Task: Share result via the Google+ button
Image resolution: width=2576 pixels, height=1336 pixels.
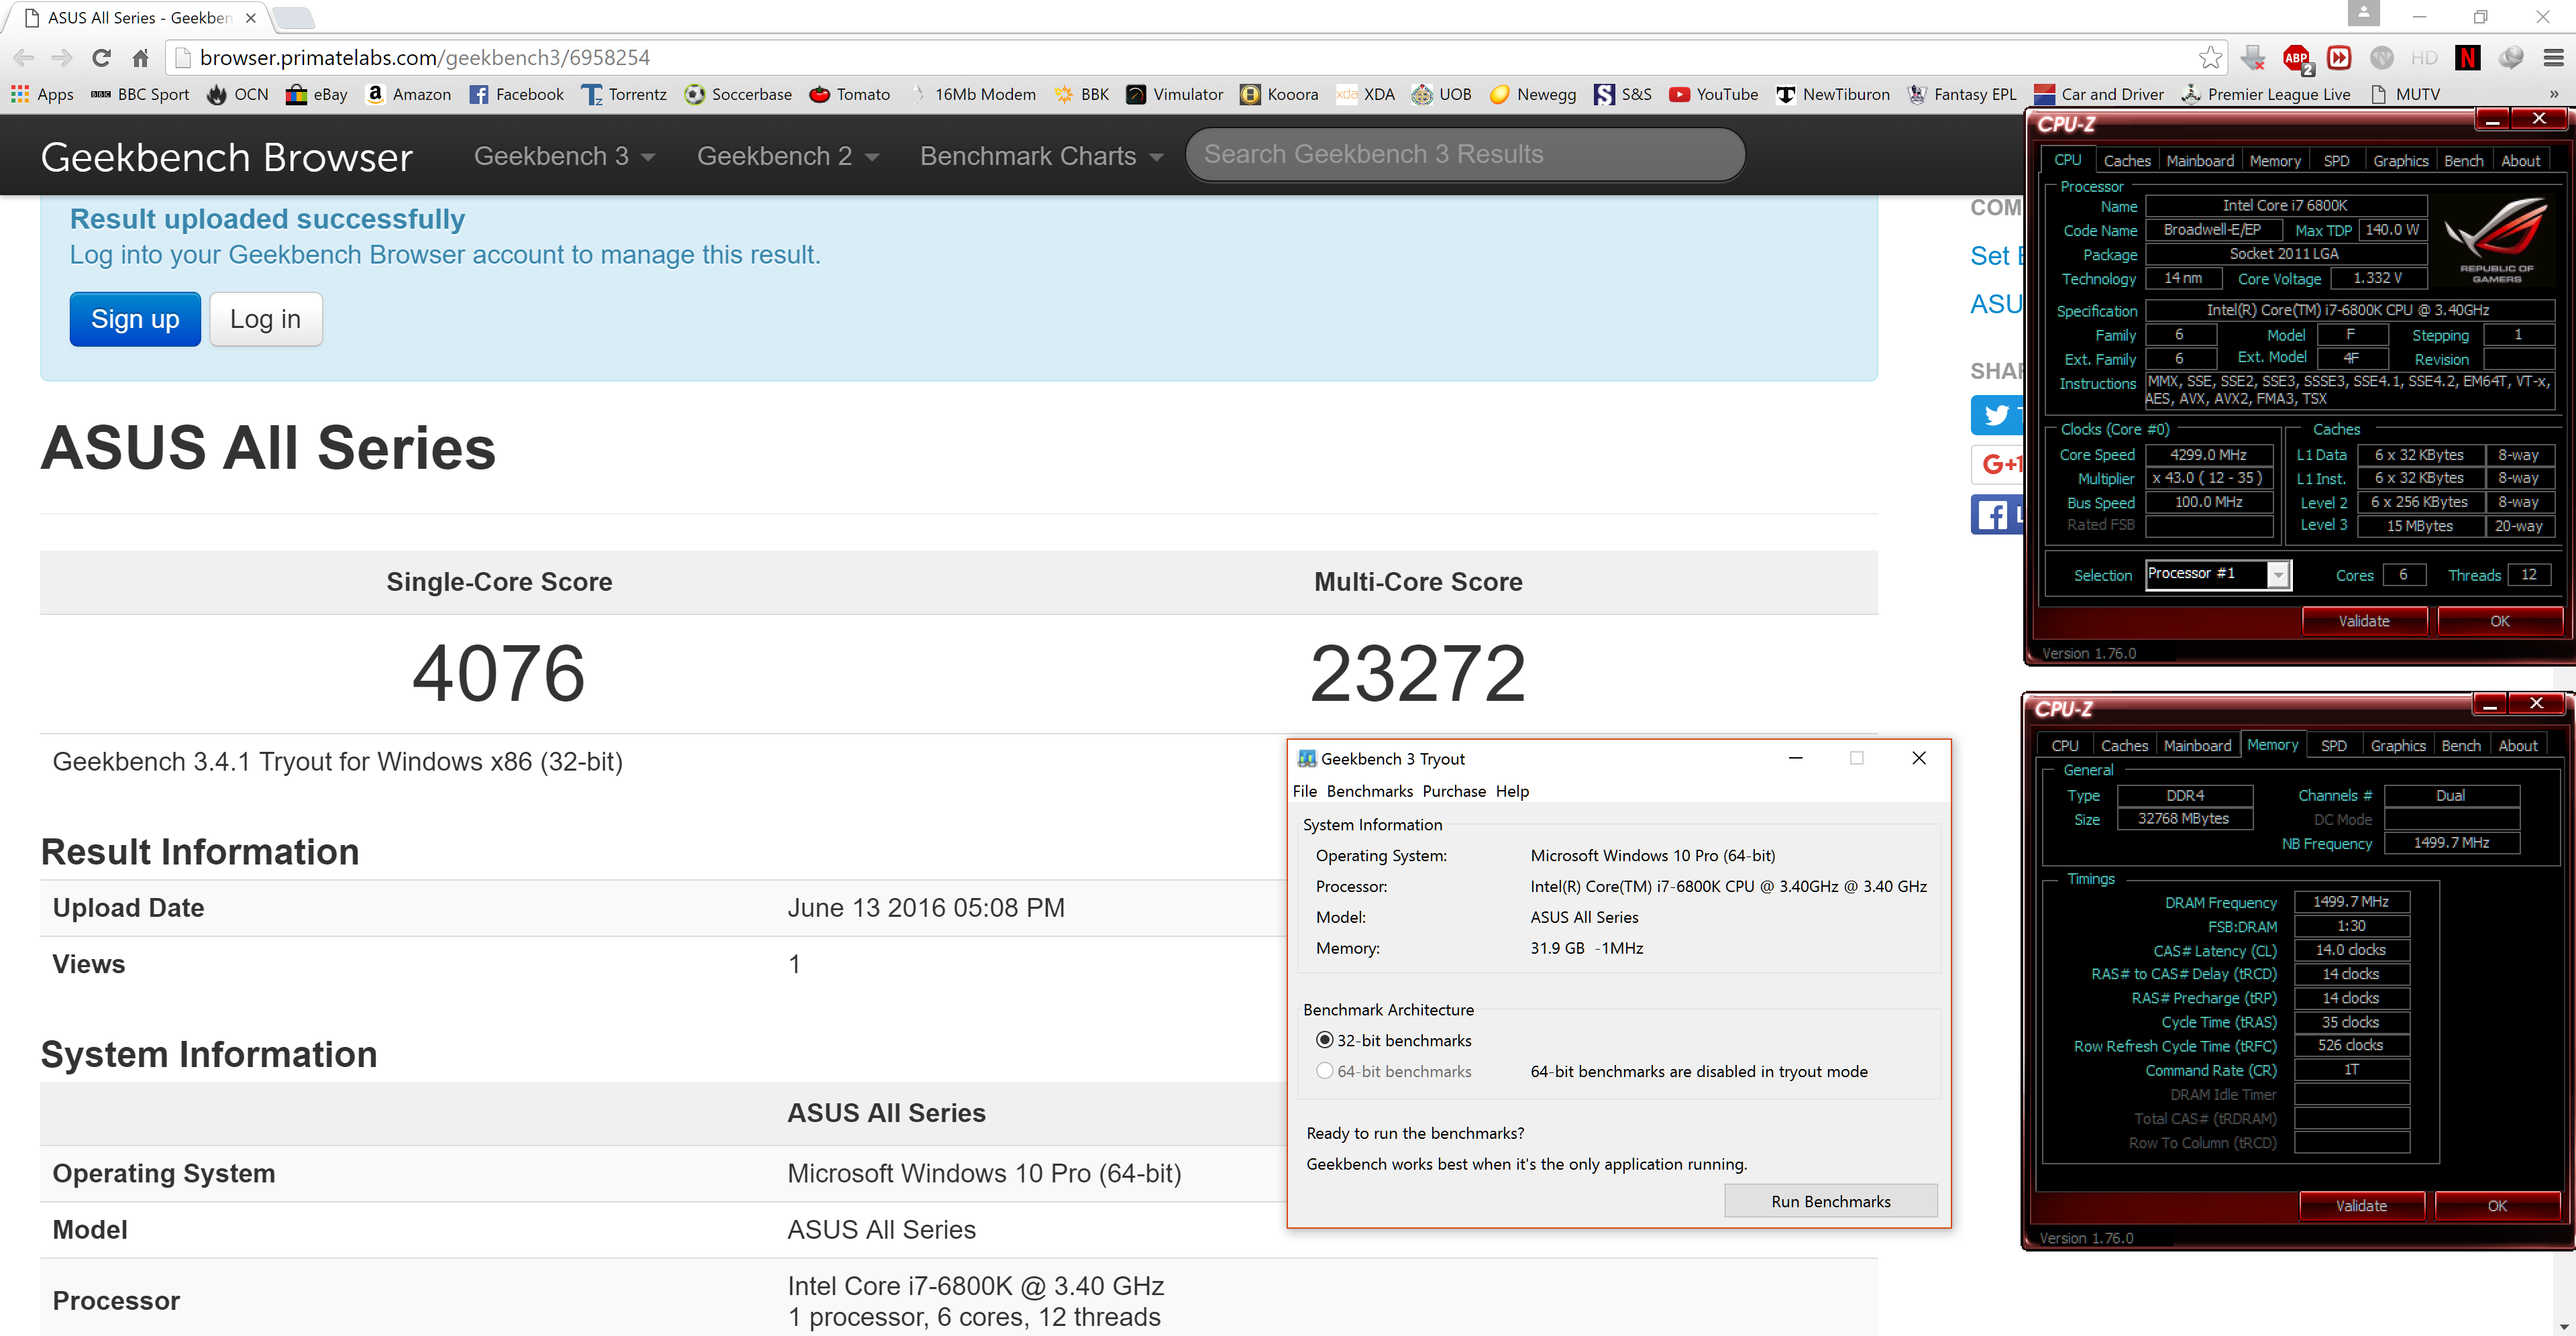Action: pos(1996,464)
